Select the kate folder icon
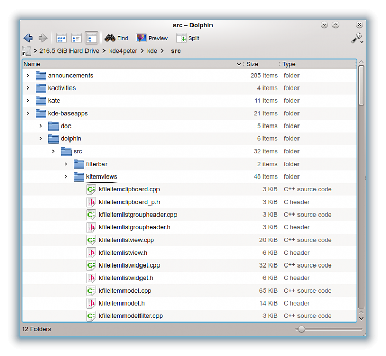The image size is (386, 356). 41,101
